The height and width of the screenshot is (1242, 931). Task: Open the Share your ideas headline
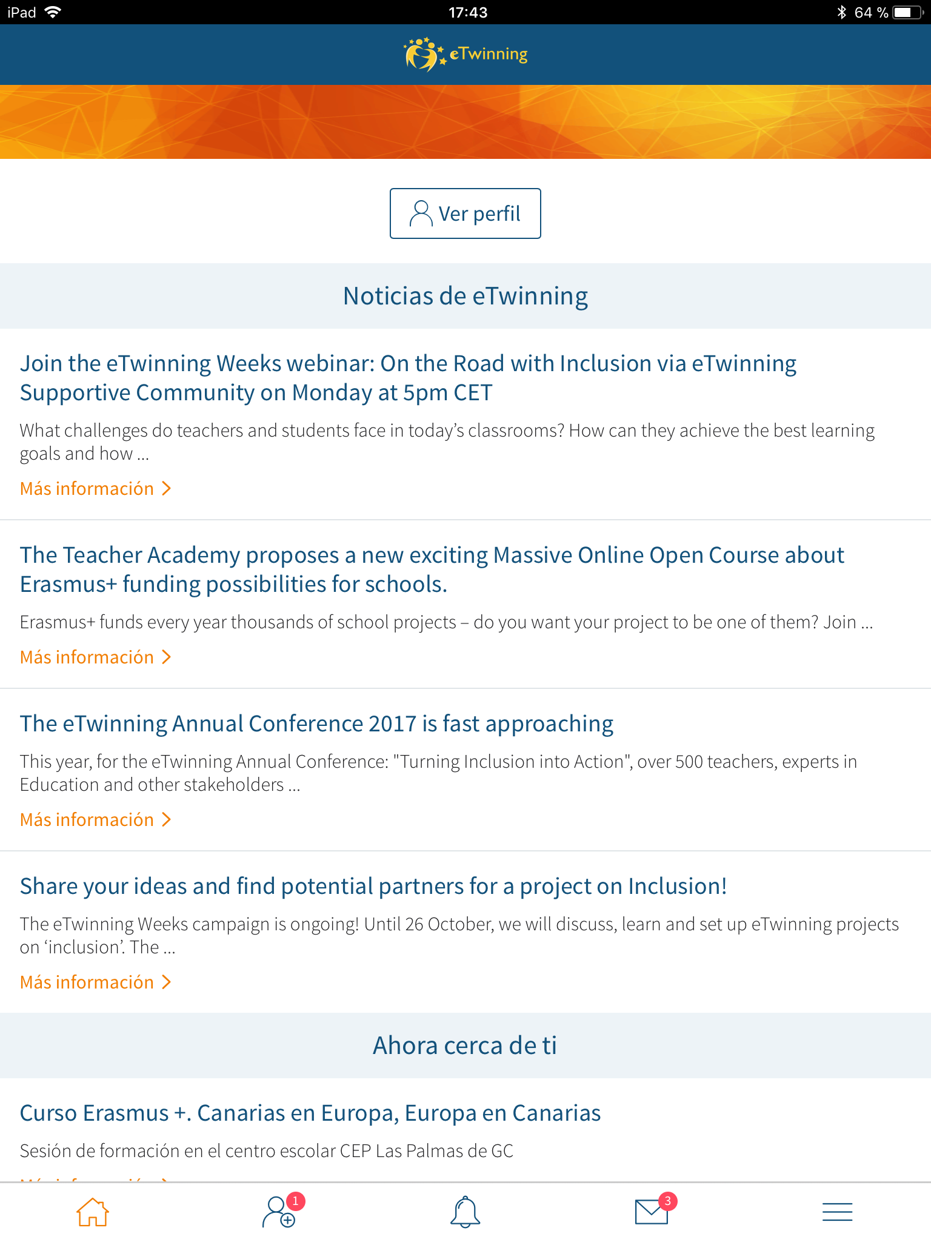pos(373,887)
